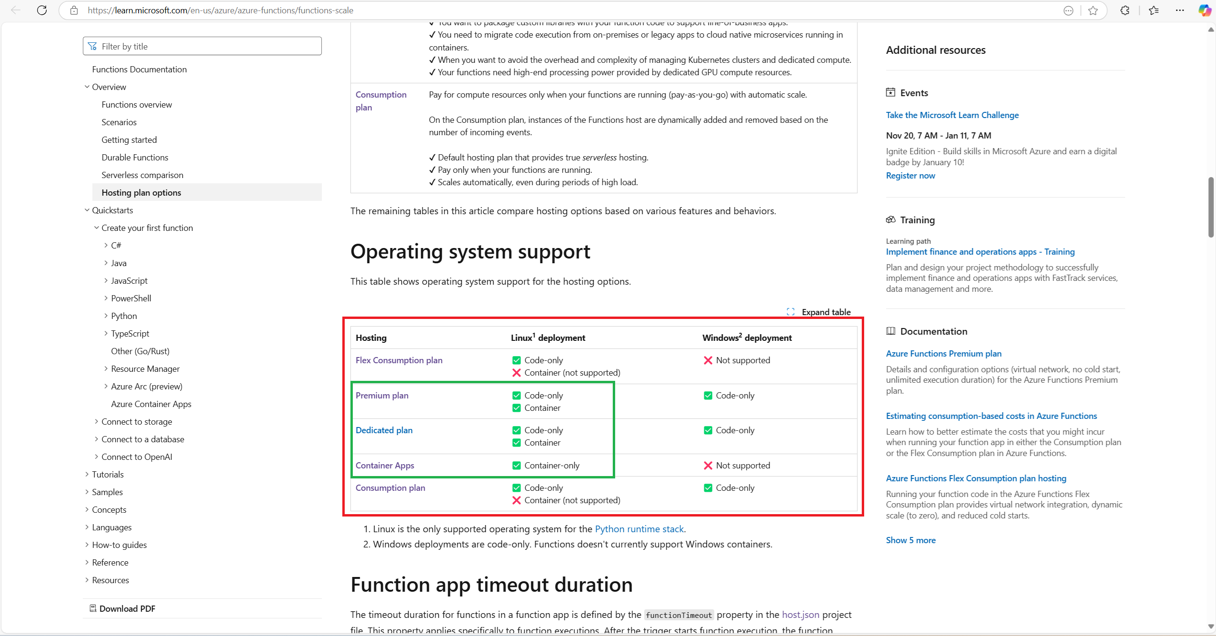1216x636 pixels.
Task: Open Container Apps table link
Action: tap(385, 465)
